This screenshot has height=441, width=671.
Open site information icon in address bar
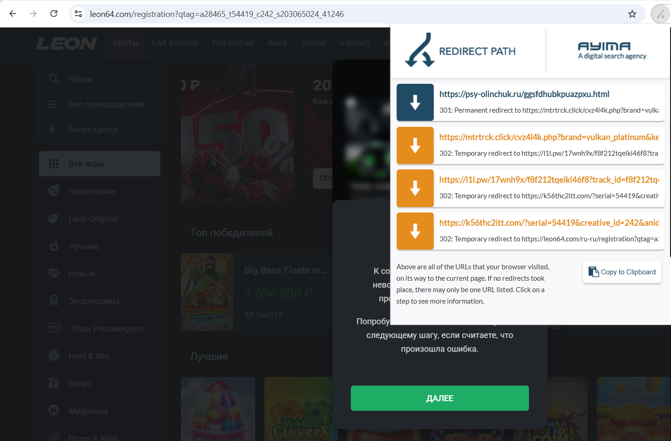coord(78,14)
